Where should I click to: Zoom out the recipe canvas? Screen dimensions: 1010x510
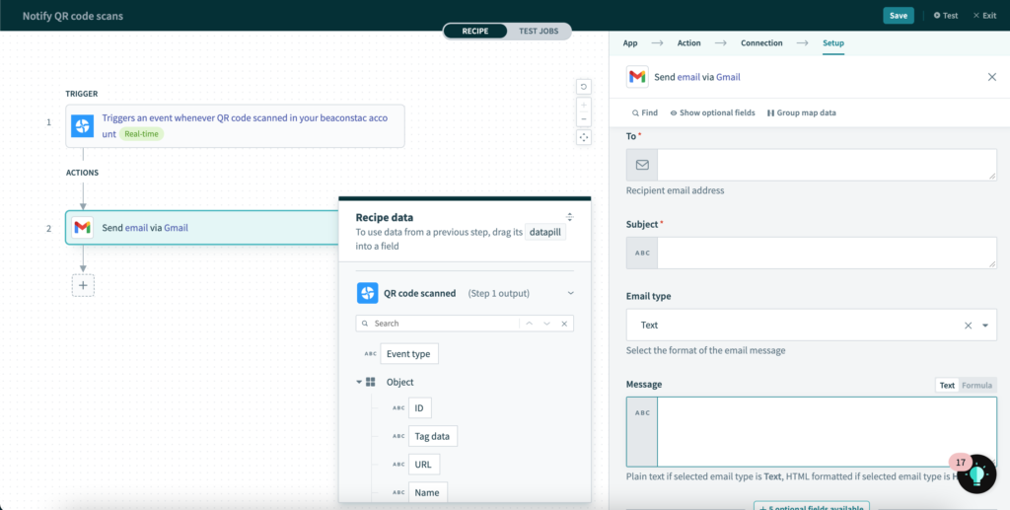(x=584, y=119)
